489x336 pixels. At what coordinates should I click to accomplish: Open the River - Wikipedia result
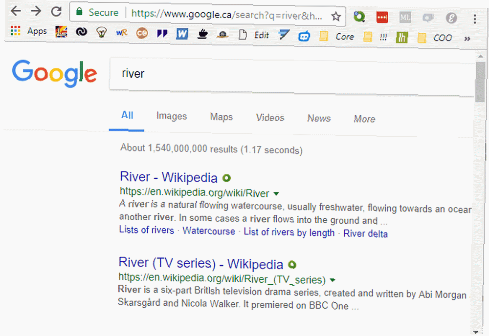[169, 177]
